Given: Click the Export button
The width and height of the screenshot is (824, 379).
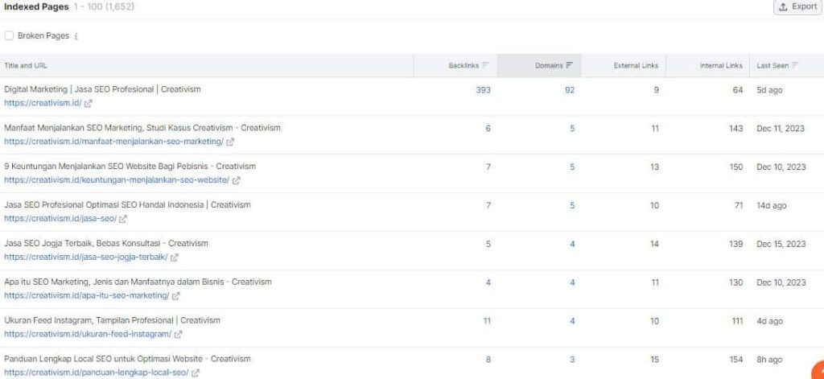Looking at the screenshot, I should [797, 6].
